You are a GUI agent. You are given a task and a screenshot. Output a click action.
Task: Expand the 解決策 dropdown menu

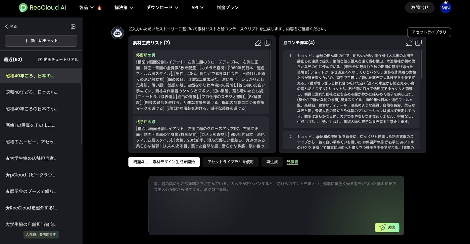pos(124,7)
